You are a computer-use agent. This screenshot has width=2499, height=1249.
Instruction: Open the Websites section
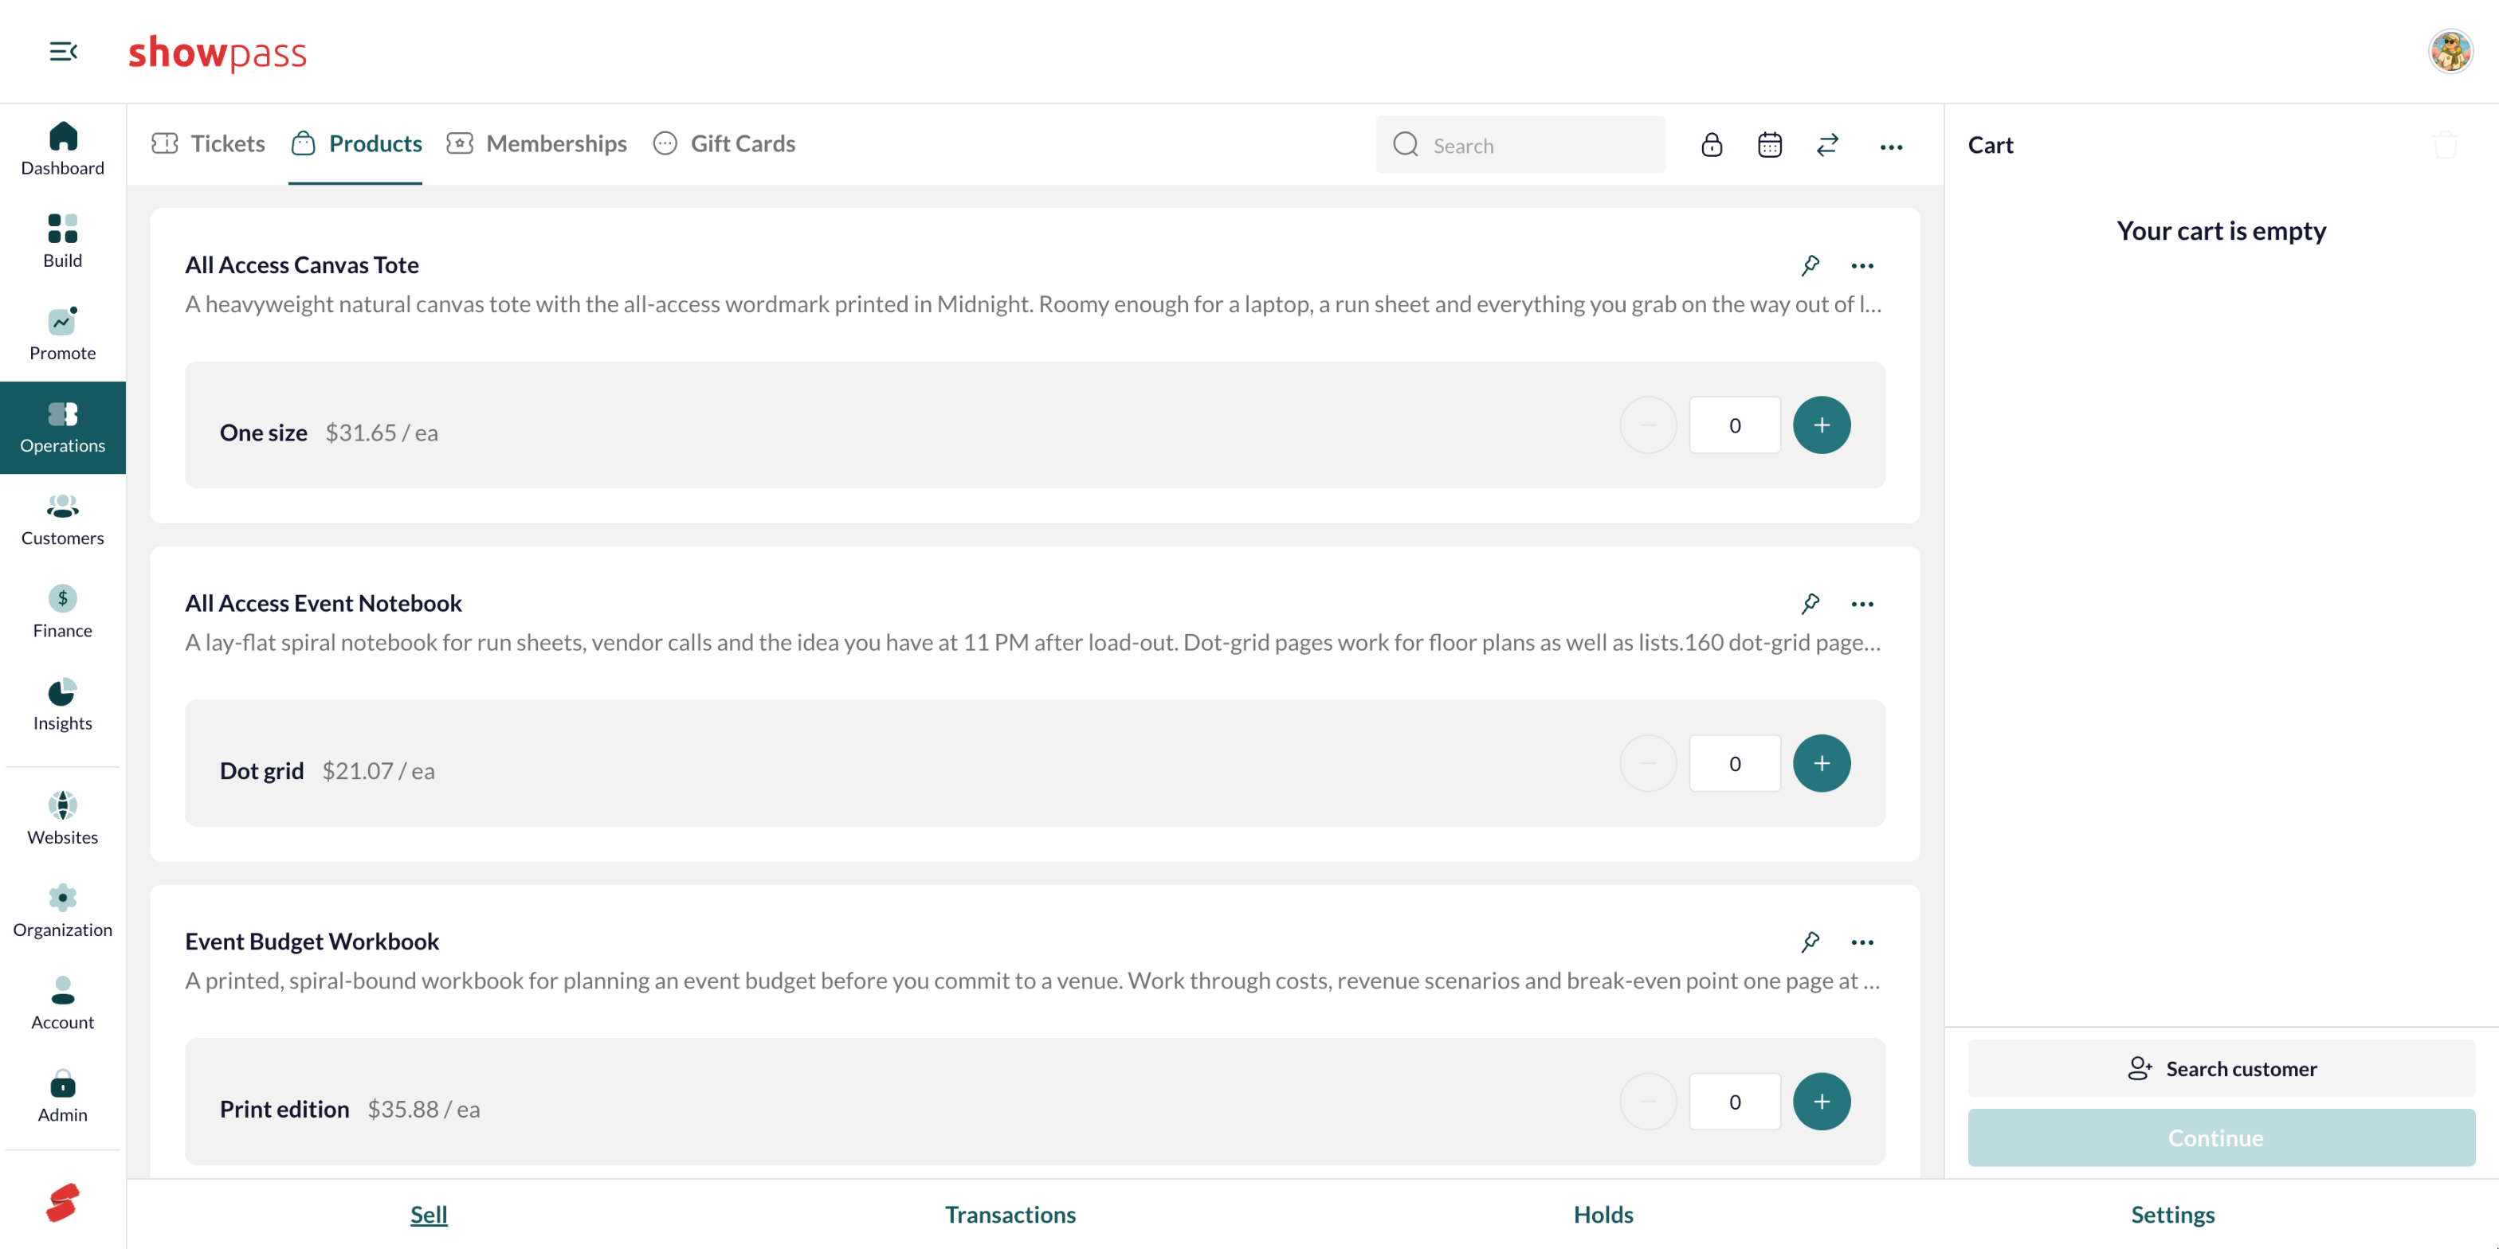63,818
